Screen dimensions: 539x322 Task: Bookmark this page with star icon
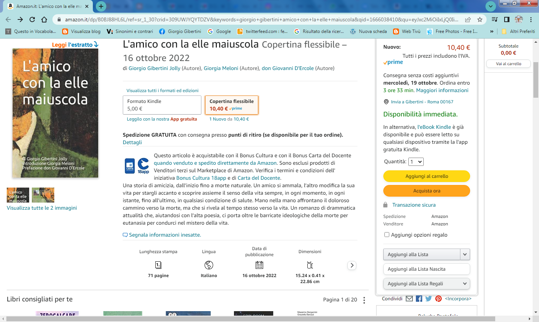click(480, 19)
